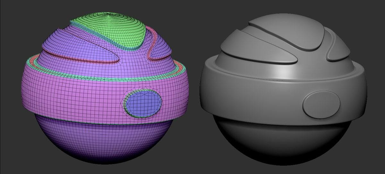The image size is (385, 174).
Task: Click the dark lower hemisphere of gray sphere
Action: [282, 140]
